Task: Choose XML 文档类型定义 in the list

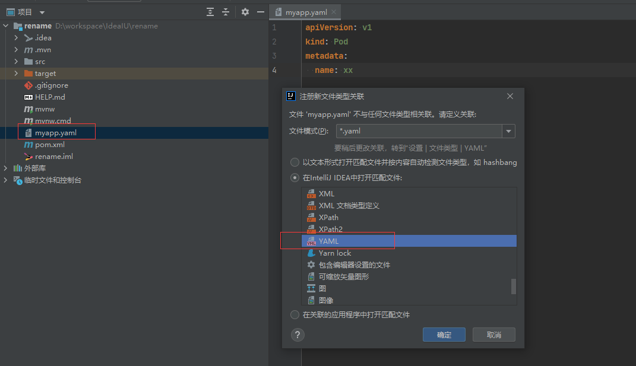Action: pyautogui.click(x=409, y=205)
